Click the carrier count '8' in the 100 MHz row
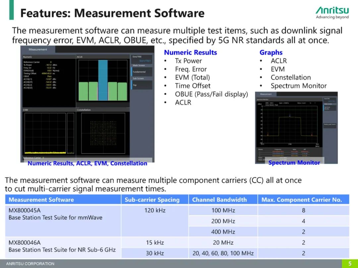The width and height of the screenshot is (358, 268). pos(303,210)
